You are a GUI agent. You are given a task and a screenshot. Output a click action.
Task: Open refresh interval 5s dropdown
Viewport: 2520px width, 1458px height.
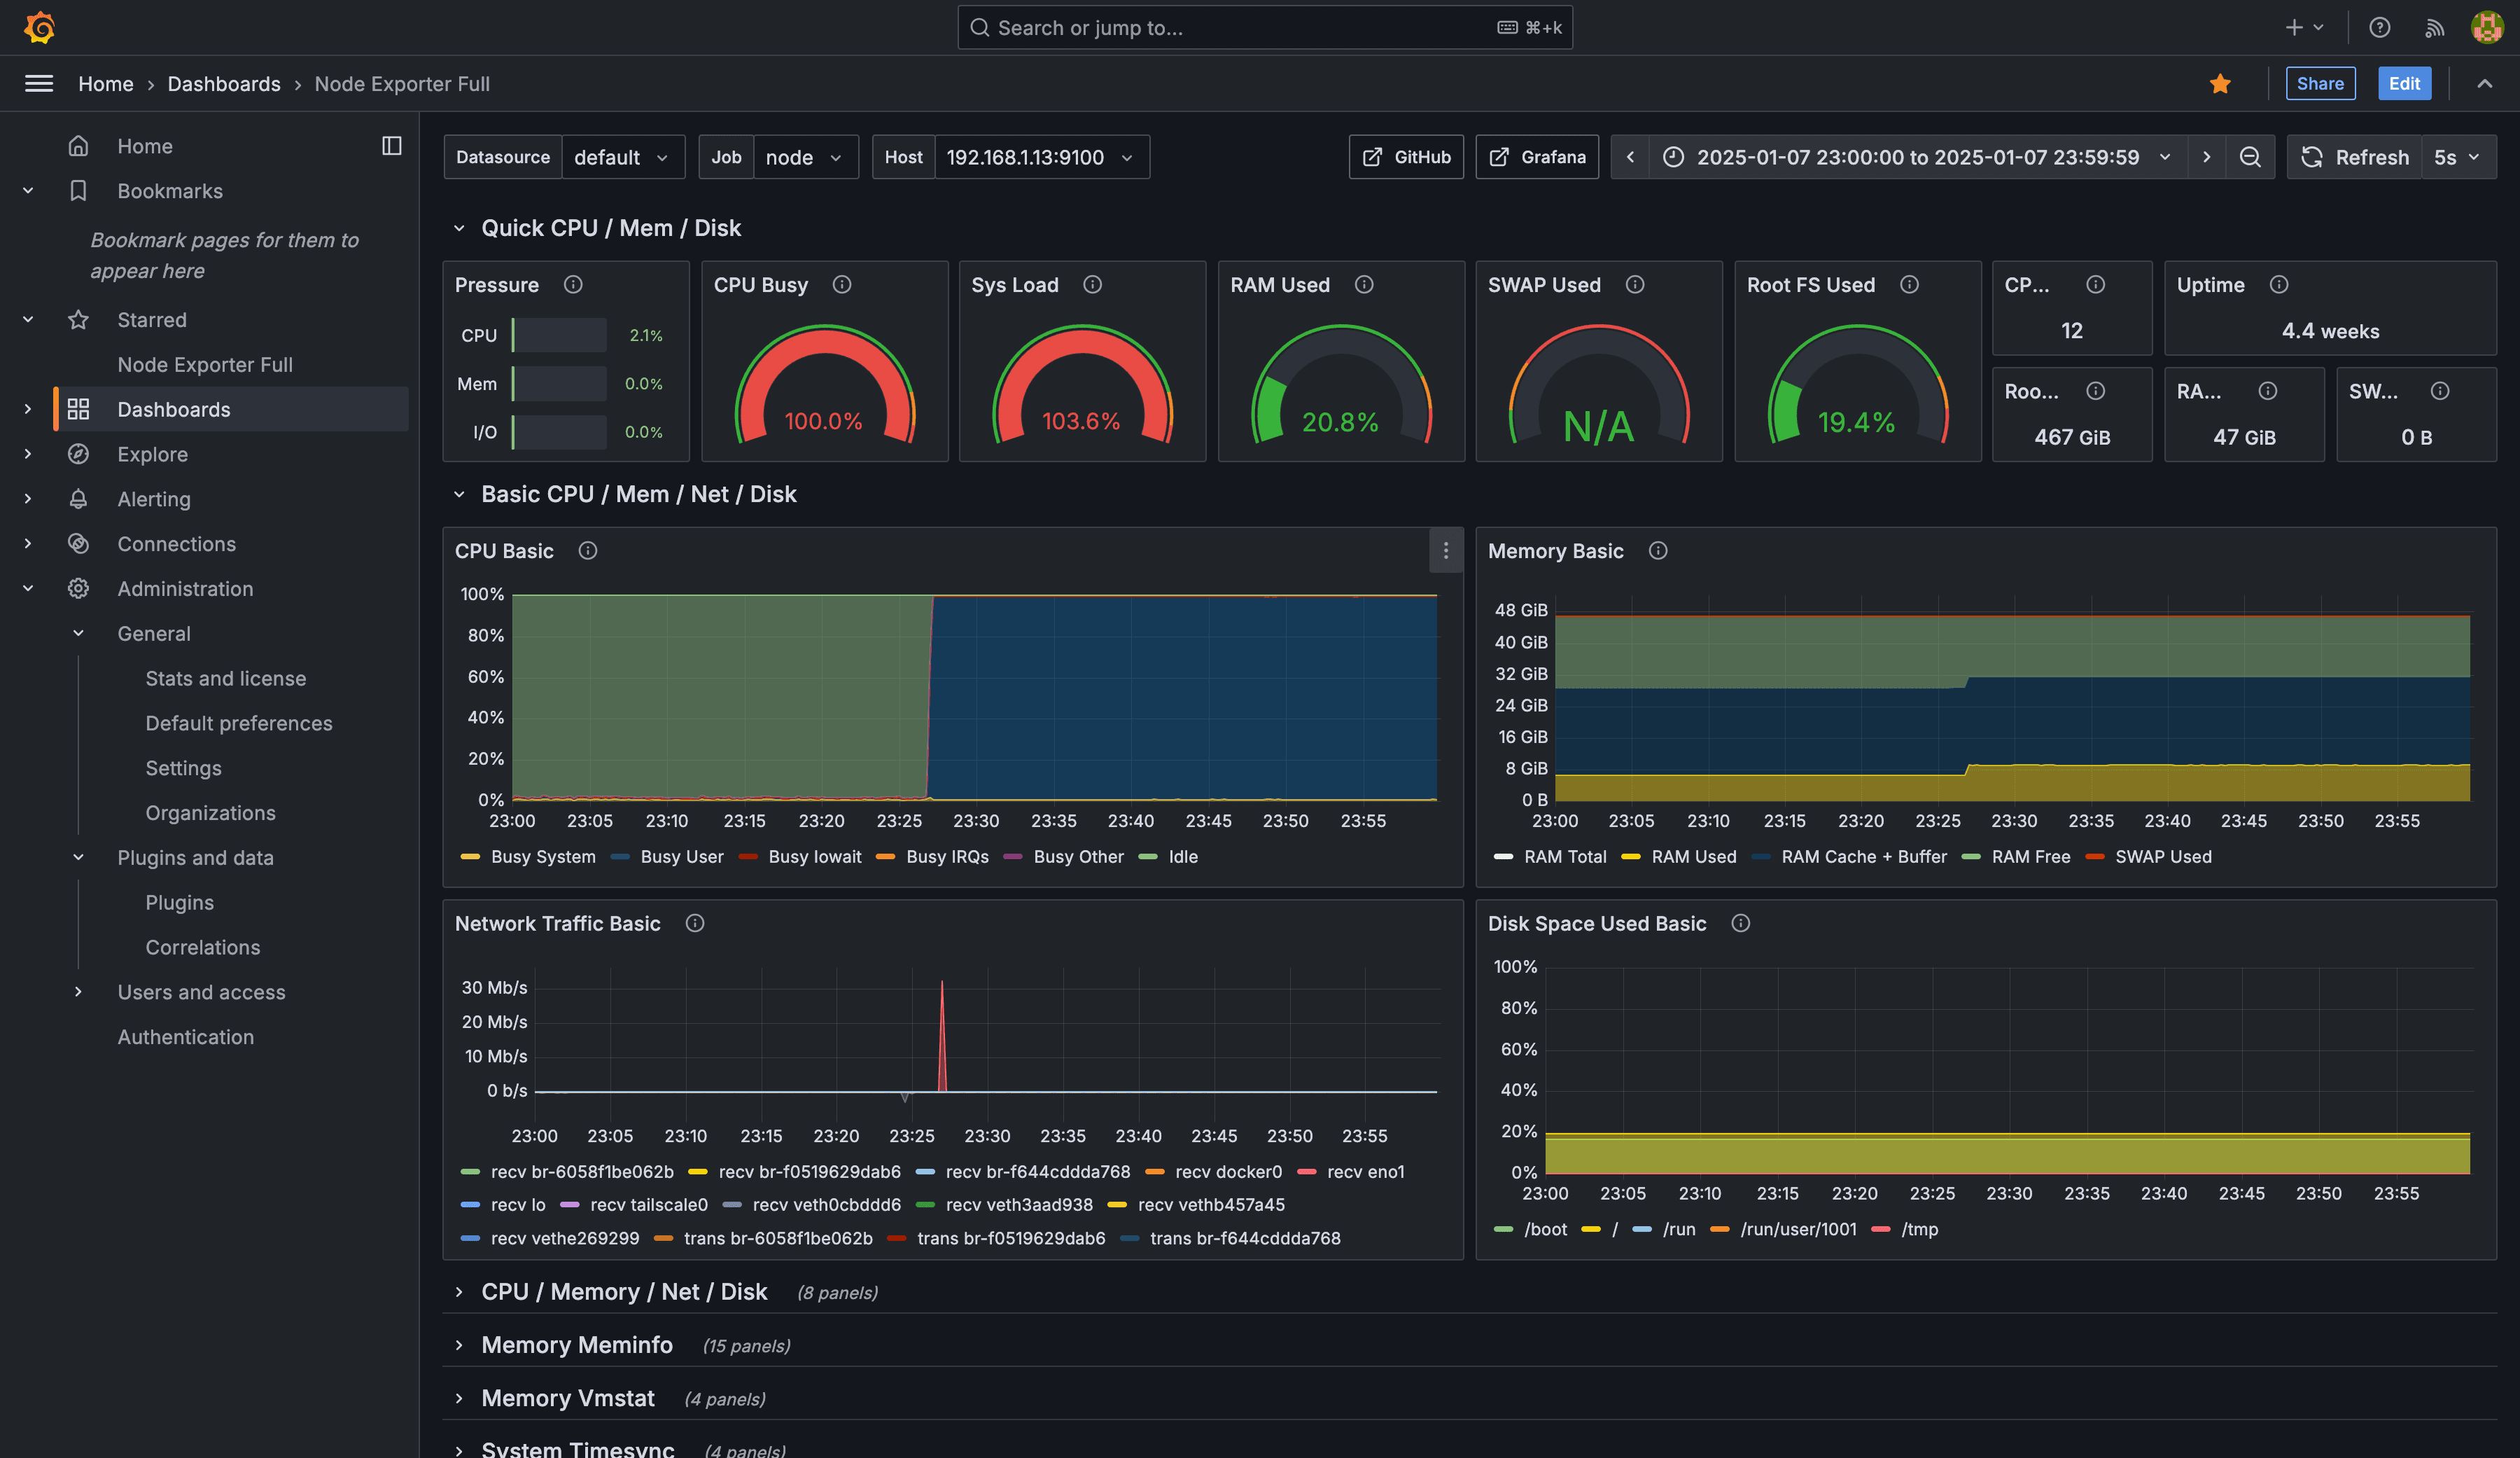click(2457, 157)
